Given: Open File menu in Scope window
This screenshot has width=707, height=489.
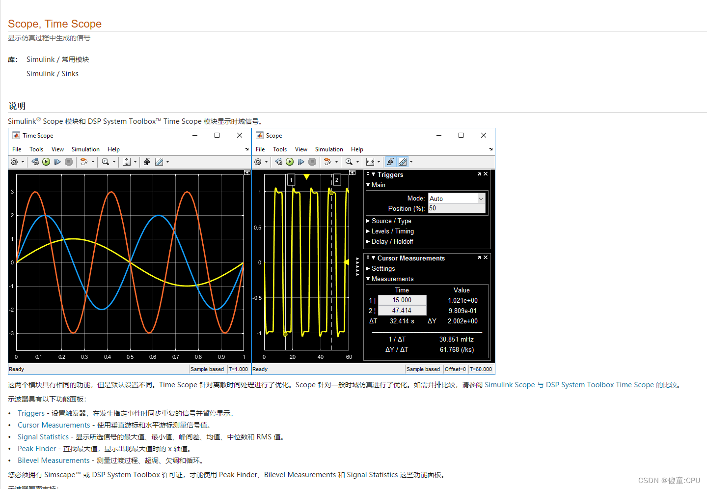Looking at the screenshot, I should (x=260, y=149).
